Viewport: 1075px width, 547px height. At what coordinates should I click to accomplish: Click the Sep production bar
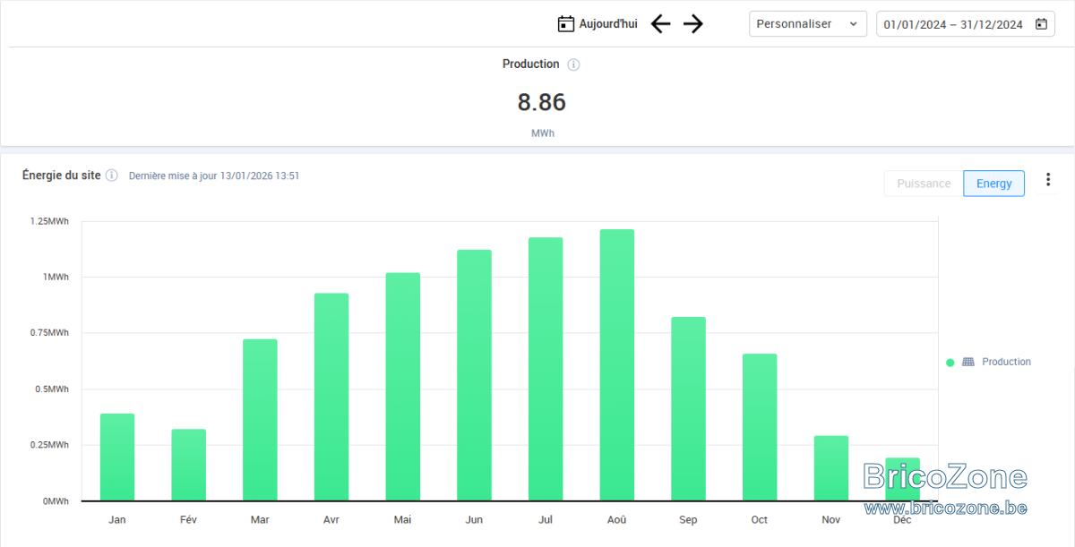(x=689, y=409)
